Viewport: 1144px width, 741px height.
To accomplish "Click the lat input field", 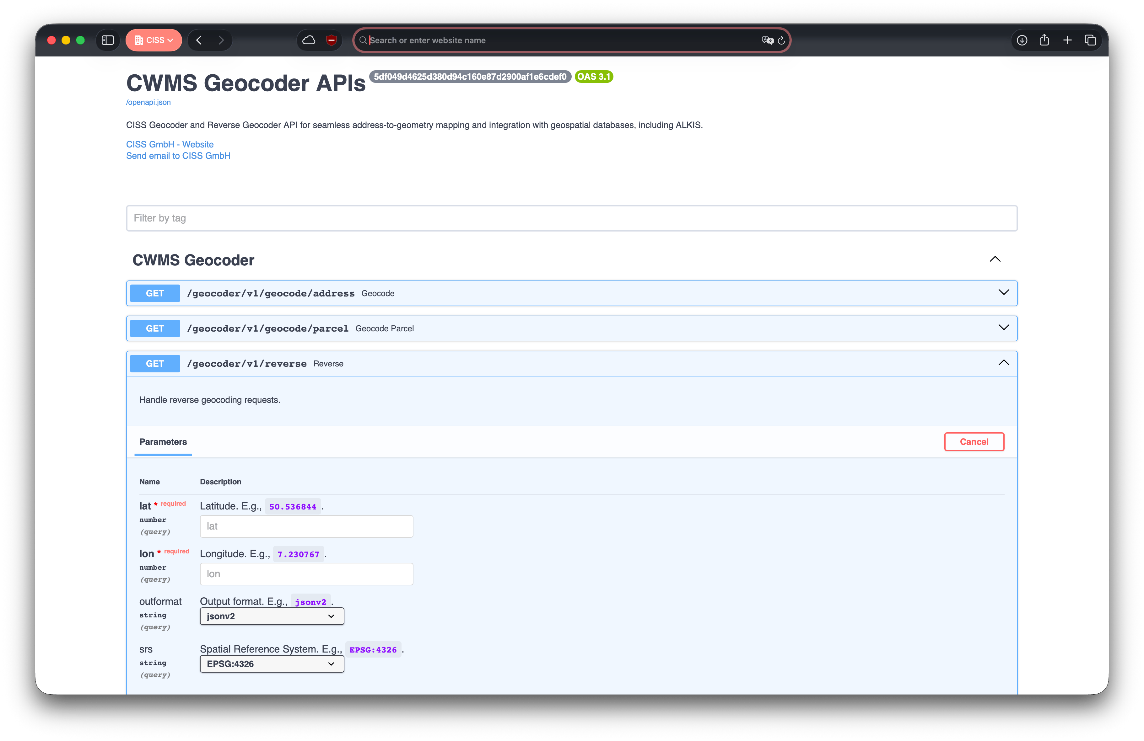I will pyautogui.click(x=306, y=526).
